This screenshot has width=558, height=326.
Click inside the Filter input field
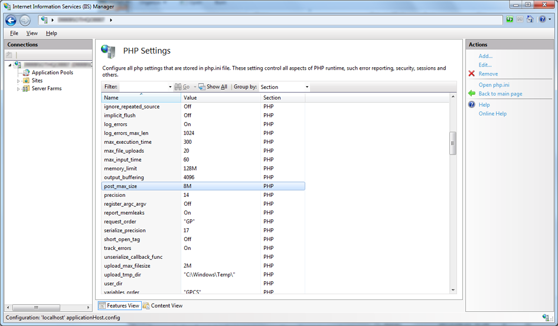143,87
